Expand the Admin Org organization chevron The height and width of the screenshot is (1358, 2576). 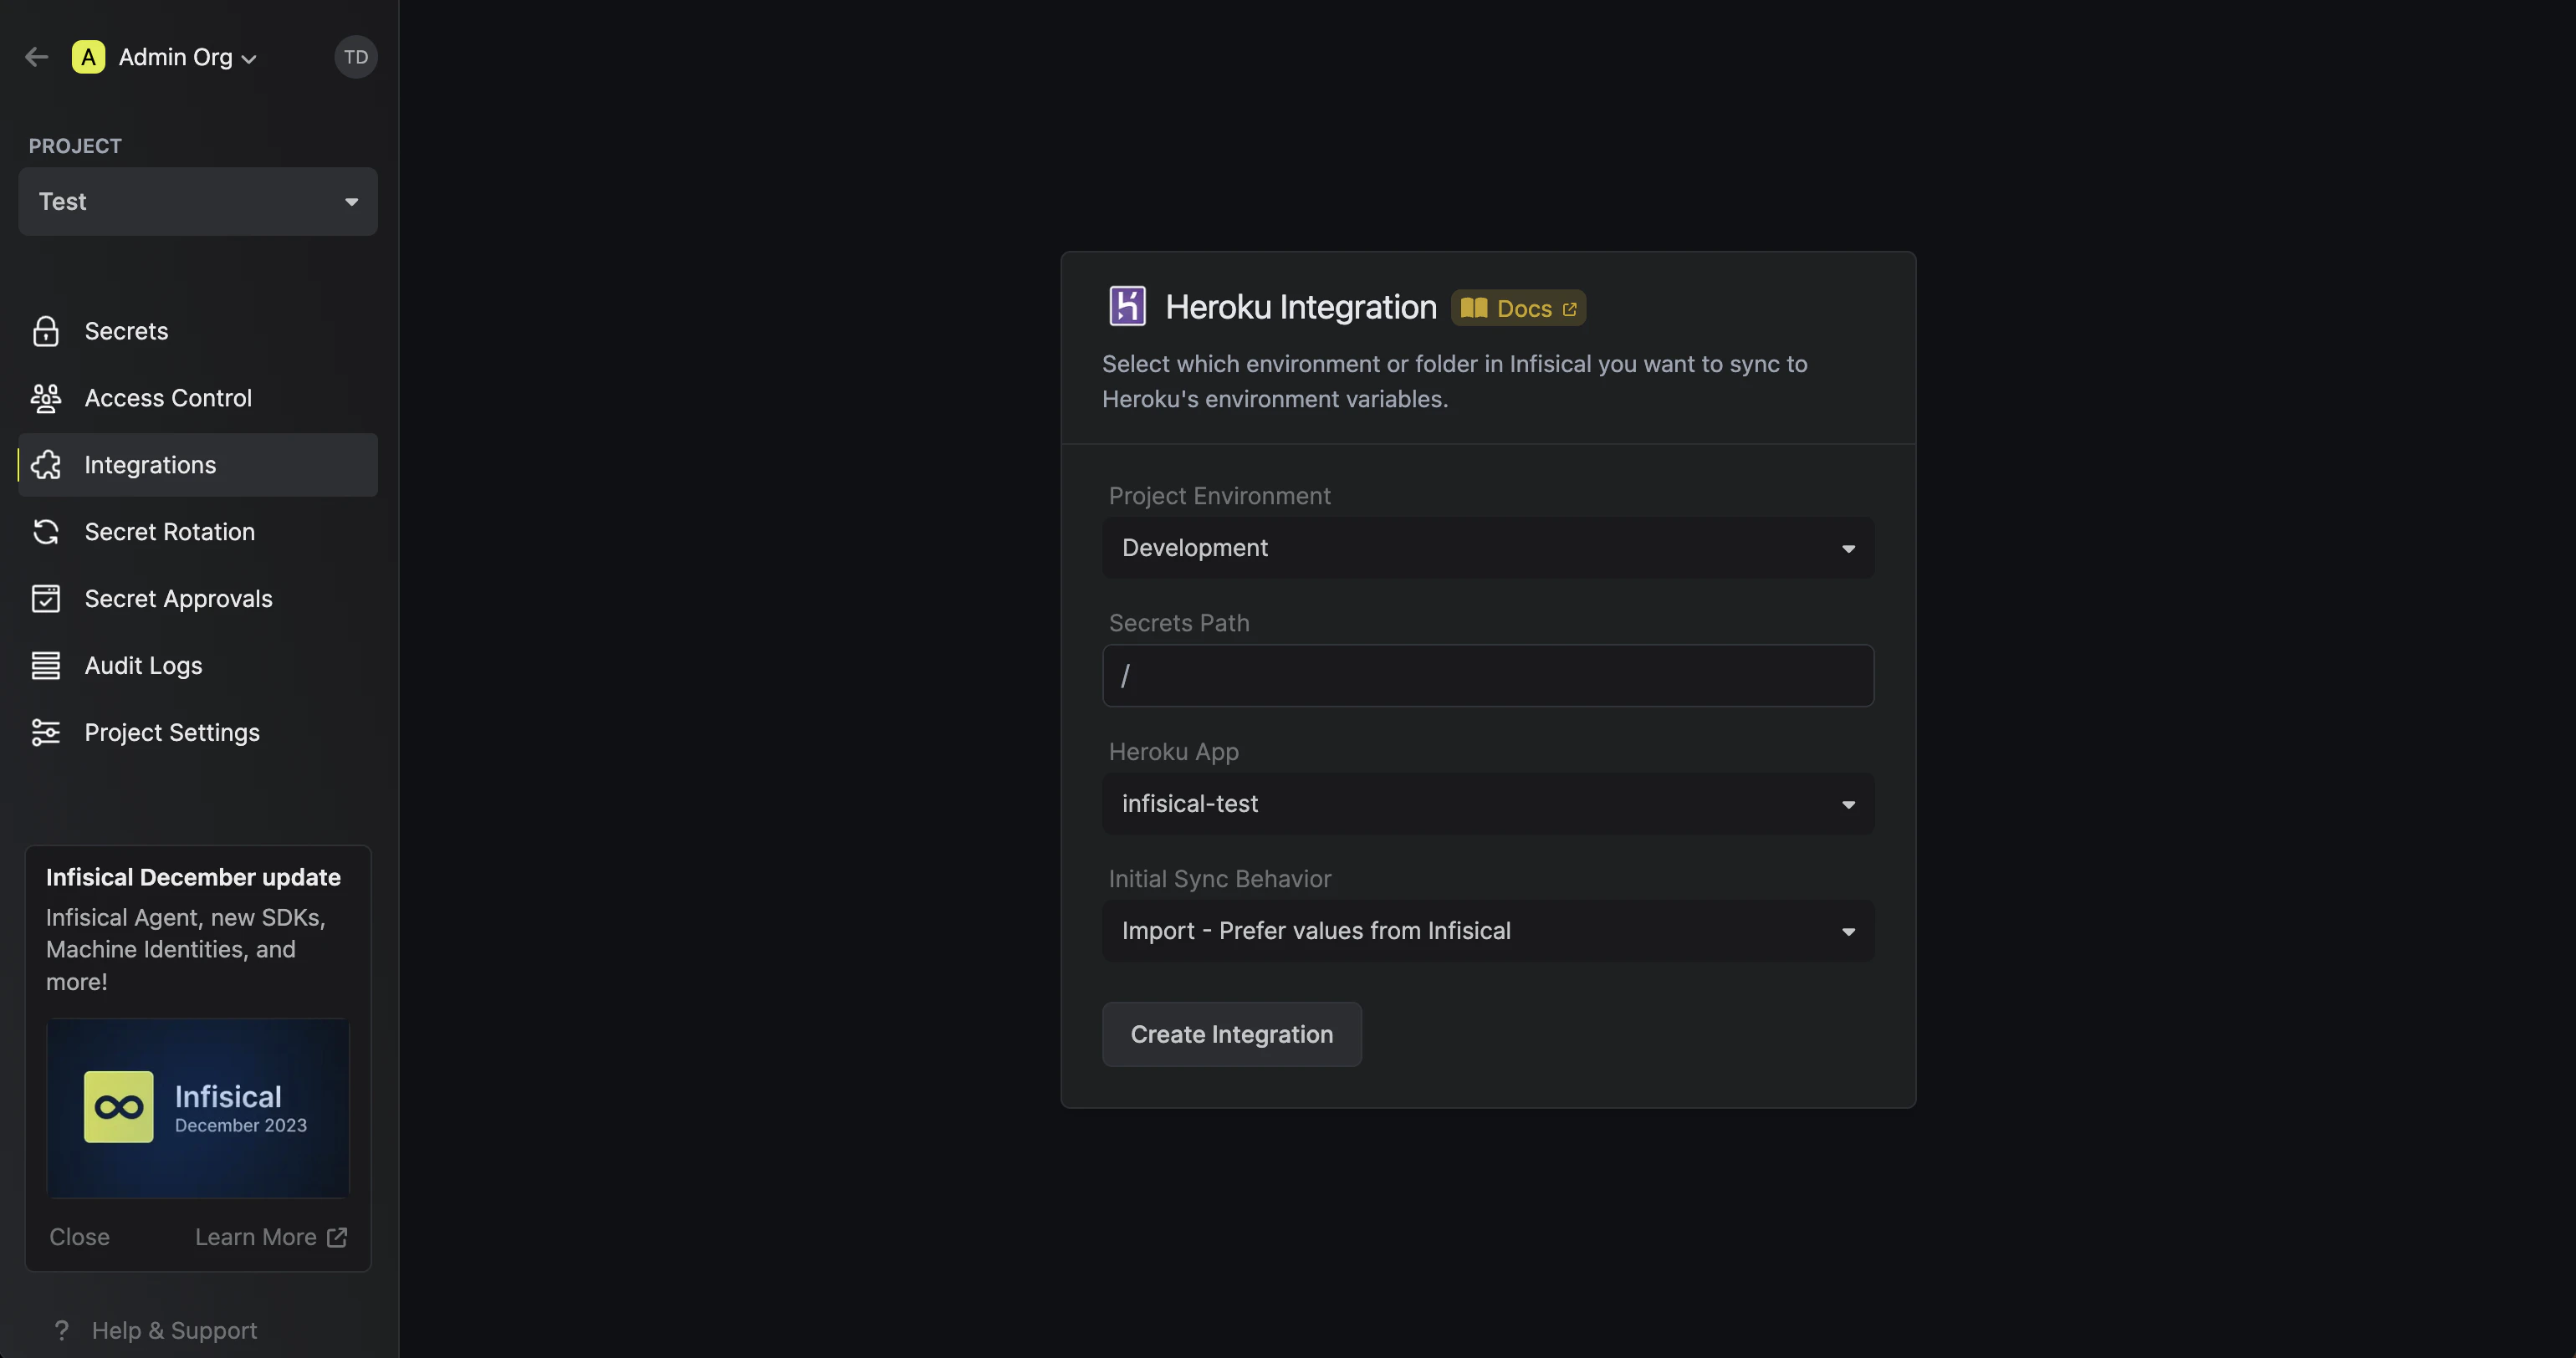point(249,59)
